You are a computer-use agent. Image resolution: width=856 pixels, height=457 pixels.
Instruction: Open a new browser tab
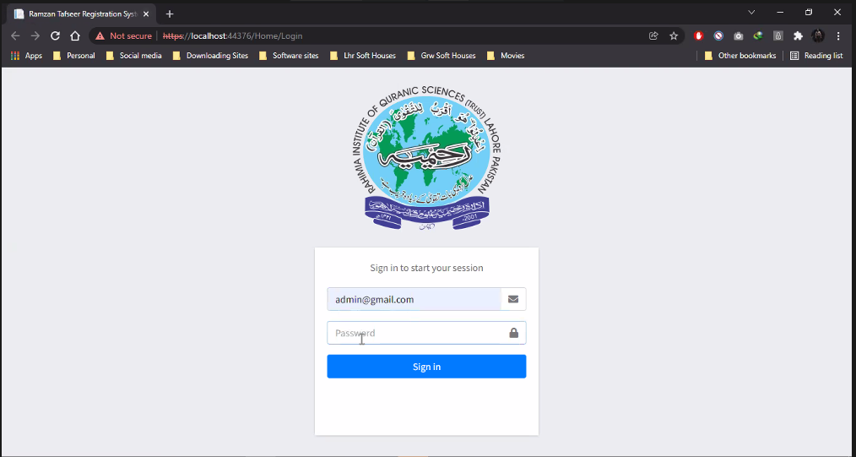pyautogui.click(x=170, y=14)
